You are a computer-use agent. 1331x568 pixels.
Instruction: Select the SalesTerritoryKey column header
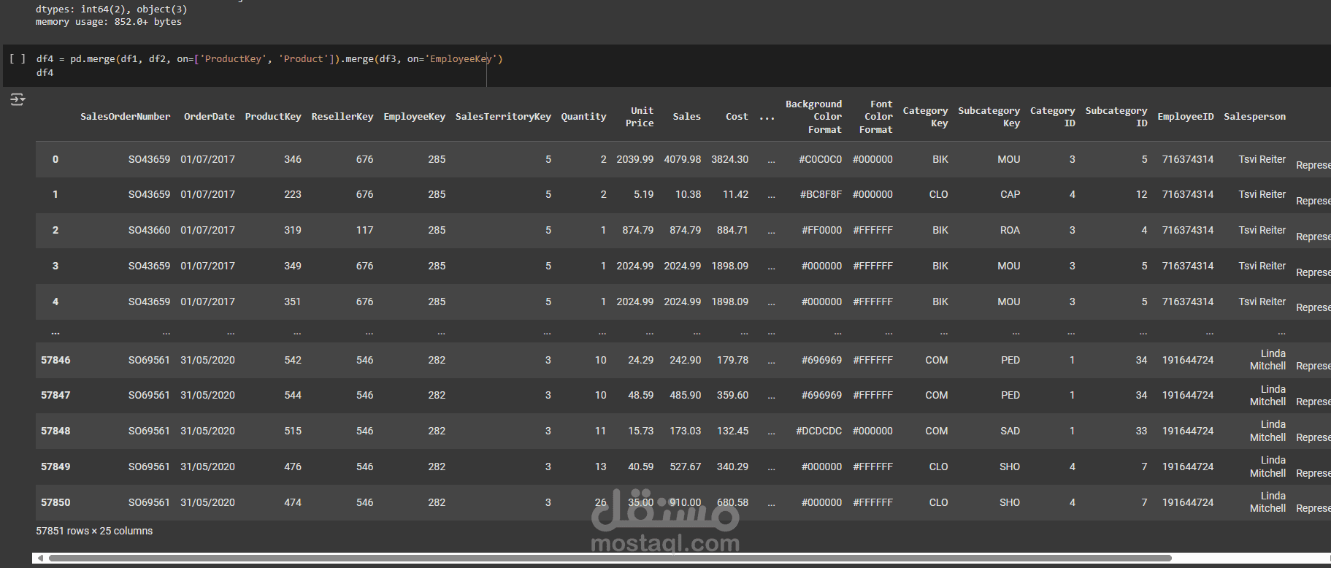tap(503, 117)
